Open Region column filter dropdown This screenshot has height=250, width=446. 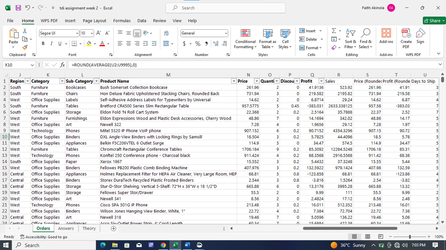pos(28,81)
